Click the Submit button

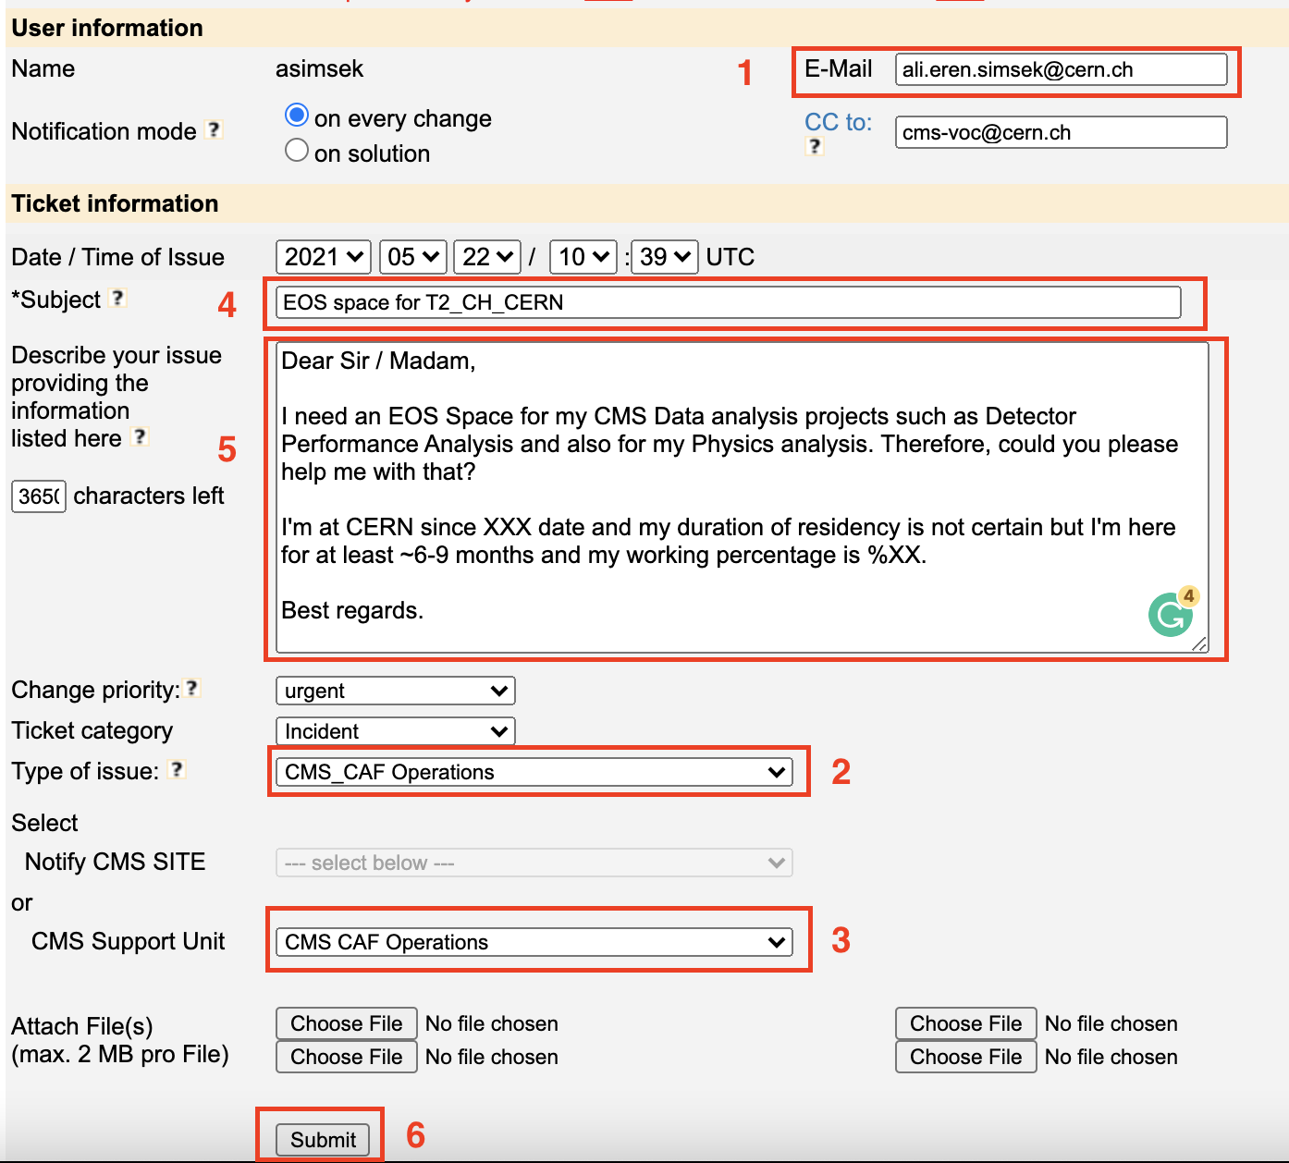[x=323, y=1140]
